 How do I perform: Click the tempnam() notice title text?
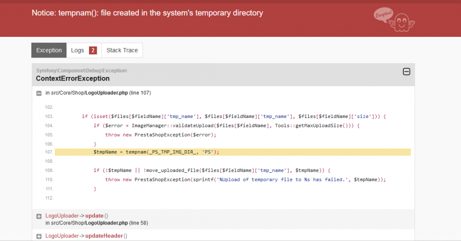[147, 13]
